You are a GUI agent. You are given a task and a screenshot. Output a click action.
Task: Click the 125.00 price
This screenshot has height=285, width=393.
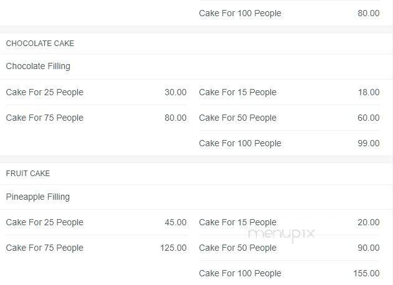[x=173, y=248]
